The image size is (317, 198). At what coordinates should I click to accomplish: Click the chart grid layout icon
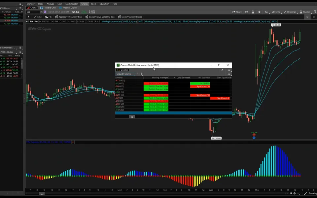click(x=314, y=17)
